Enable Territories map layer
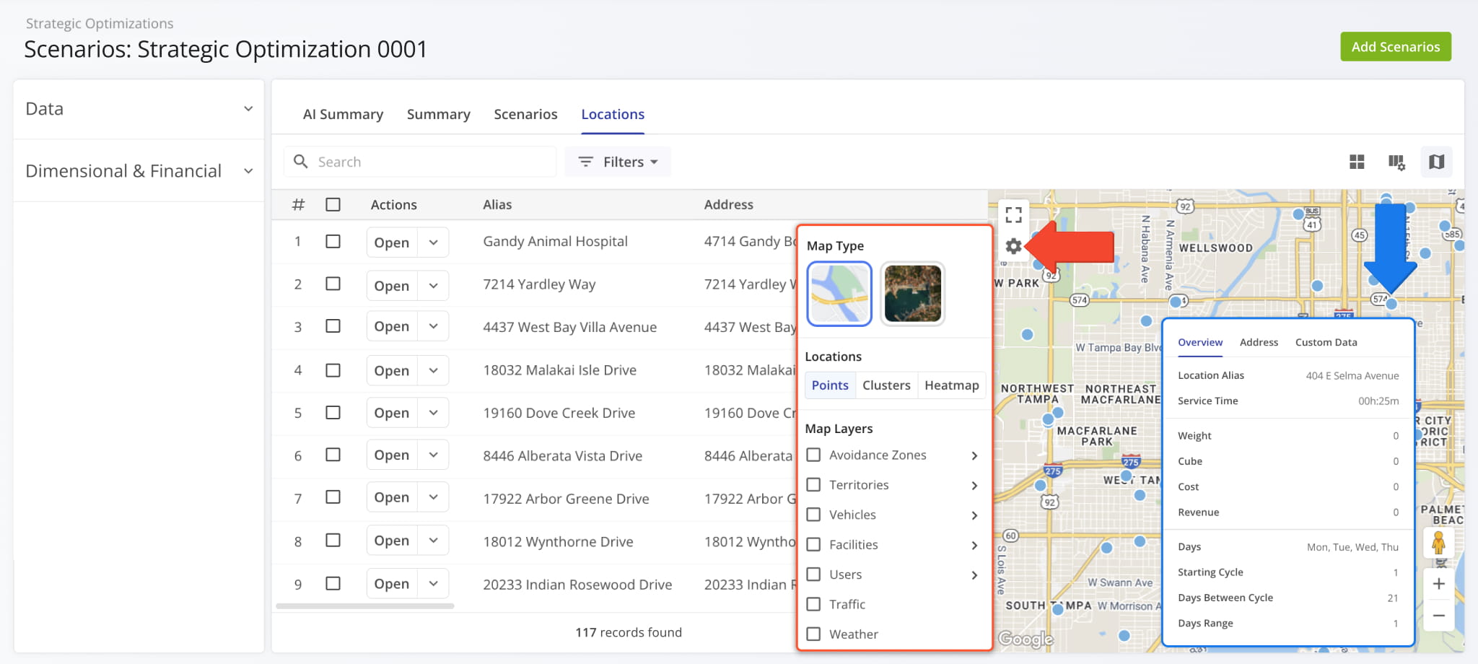 coord(813,484)
